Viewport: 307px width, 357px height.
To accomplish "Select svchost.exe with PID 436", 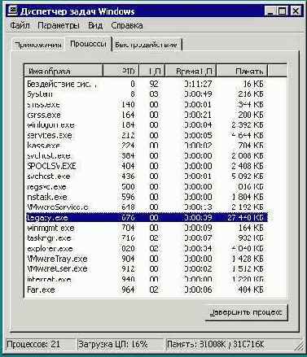I will point(147,176).
